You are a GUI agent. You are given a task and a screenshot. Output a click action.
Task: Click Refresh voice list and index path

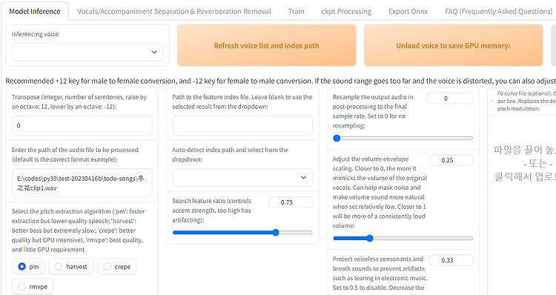pos(267,45)
